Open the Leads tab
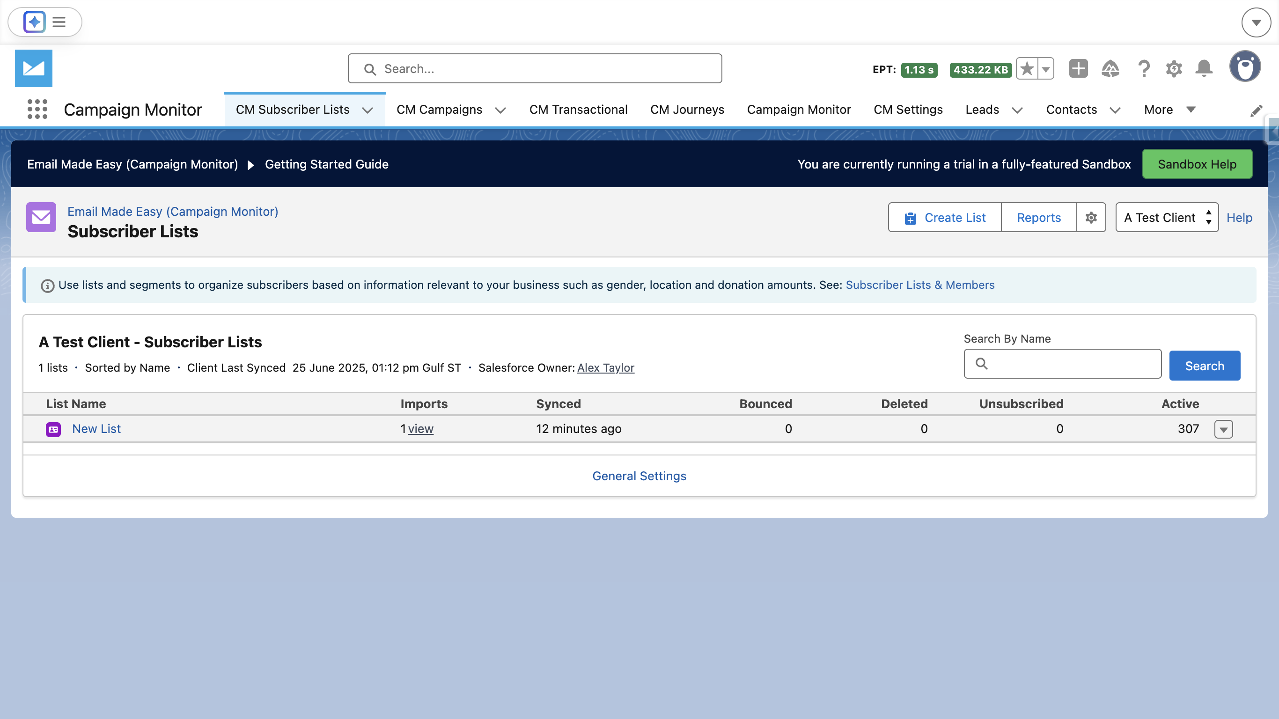 (x=982, y=109)
